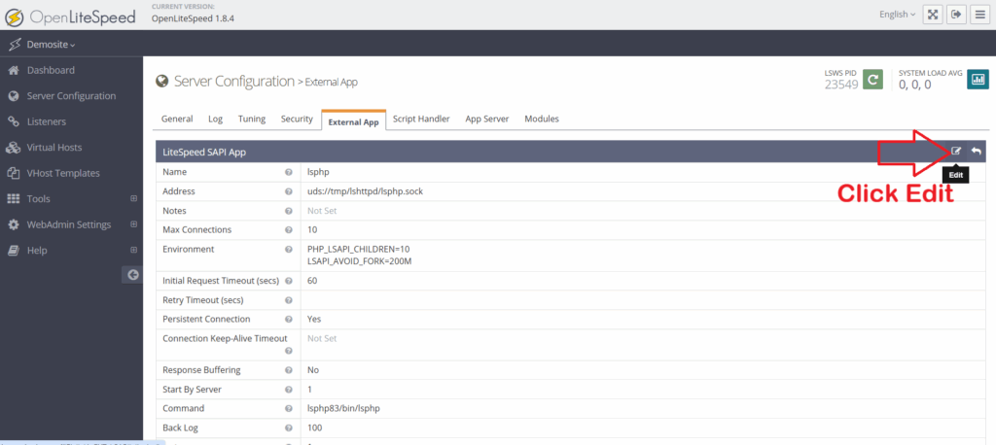Collapse sidebar using the left arrow icon
996x445 pixels.
tap(131, 275)
